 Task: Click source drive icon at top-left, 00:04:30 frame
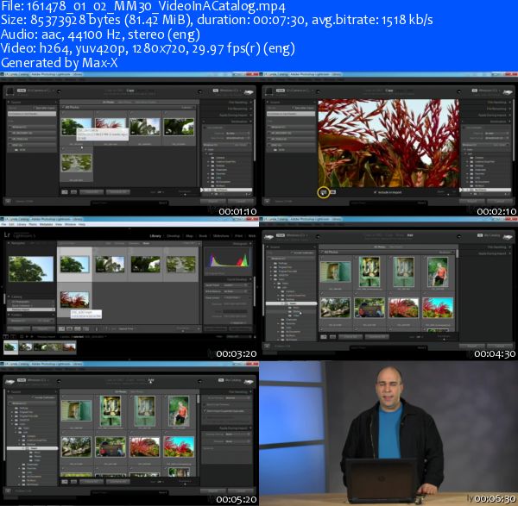click(269, 236)
